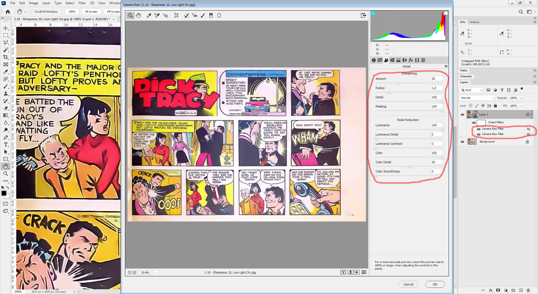The width and height of the screenshot is (538, 294).
Task: Open the Calibration panel icon
Action: pos(417,60)
